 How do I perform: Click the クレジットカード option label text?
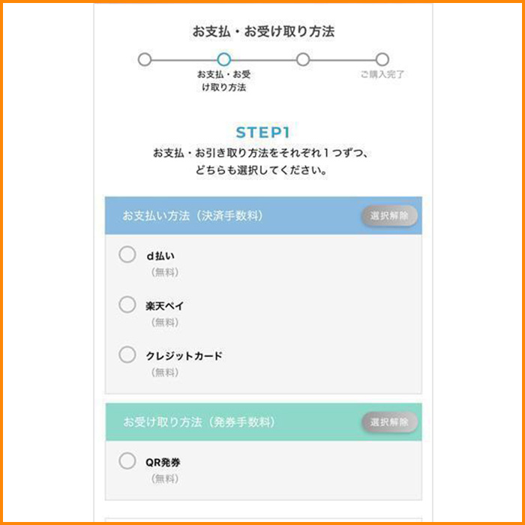click(x=184, y=355)
